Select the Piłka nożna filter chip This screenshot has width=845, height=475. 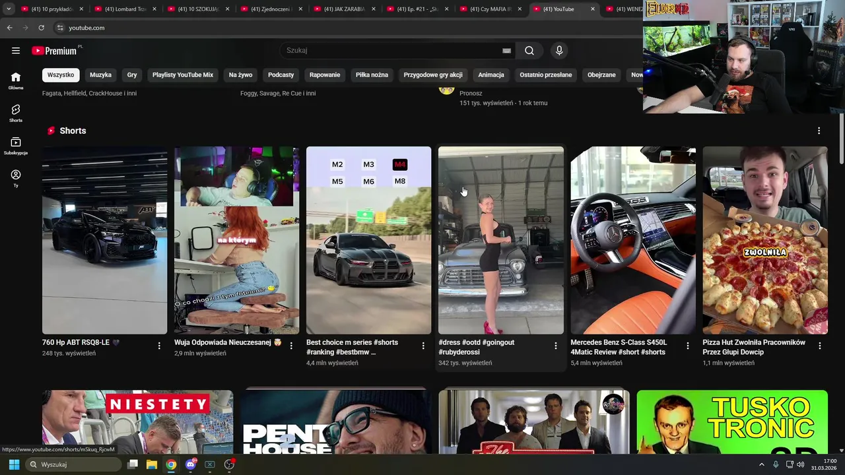click(x=372, y=75)
